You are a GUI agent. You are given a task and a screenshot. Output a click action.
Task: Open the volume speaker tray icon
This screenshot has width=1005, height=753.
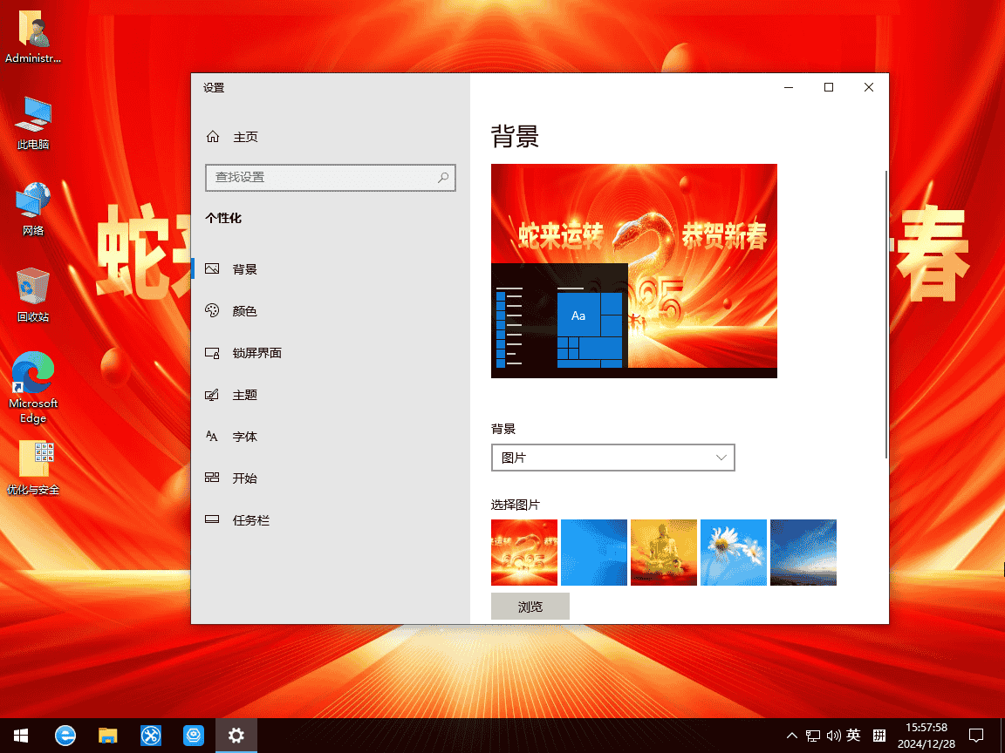pos(834,736)
